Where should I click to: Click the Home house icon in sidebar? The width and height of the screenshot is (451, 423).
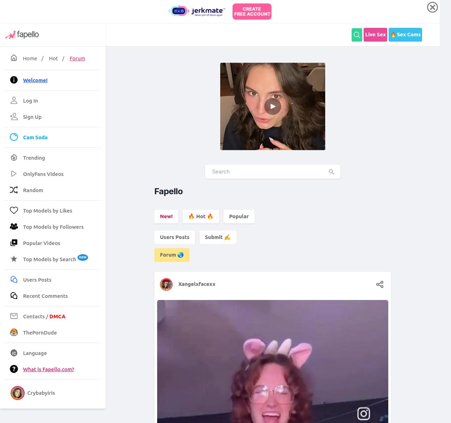14,58
